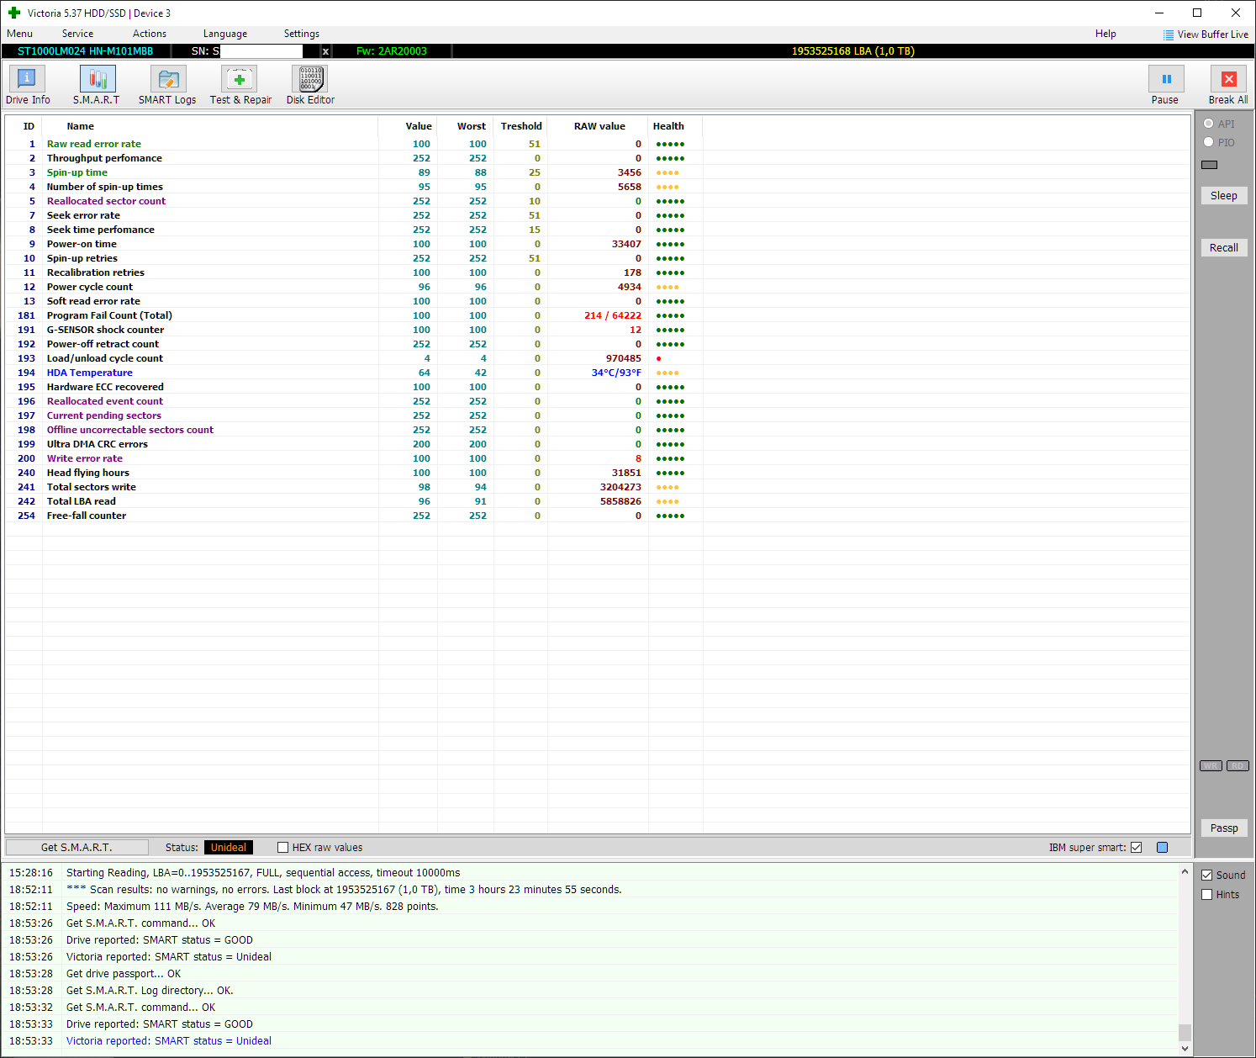Click the log scrollbar thumb
The image size is (1256, 1058).
(x=1185, y=1033)
